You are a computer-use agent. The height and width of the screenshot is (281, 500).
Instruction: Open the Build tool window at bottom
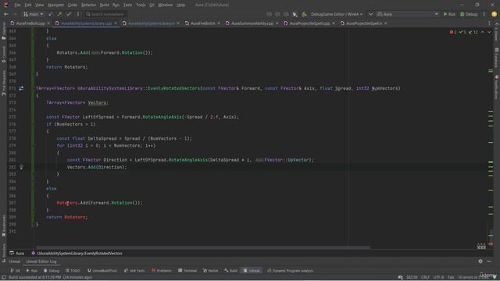coord(231,271)
